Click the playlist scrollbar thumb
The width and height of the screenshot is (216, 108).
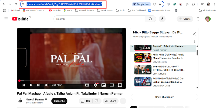point(197,53)
